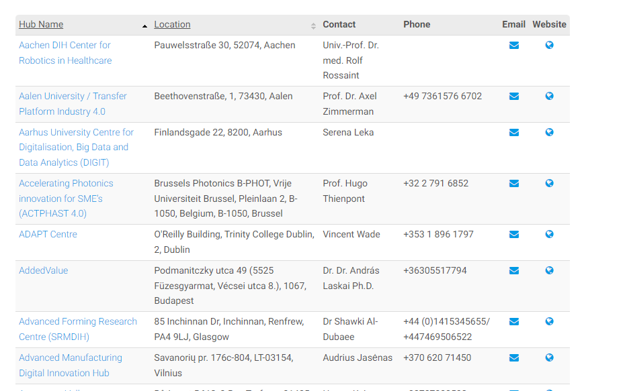
Task: Click email icon for AddedValue row
Action: tap(514, 271)
